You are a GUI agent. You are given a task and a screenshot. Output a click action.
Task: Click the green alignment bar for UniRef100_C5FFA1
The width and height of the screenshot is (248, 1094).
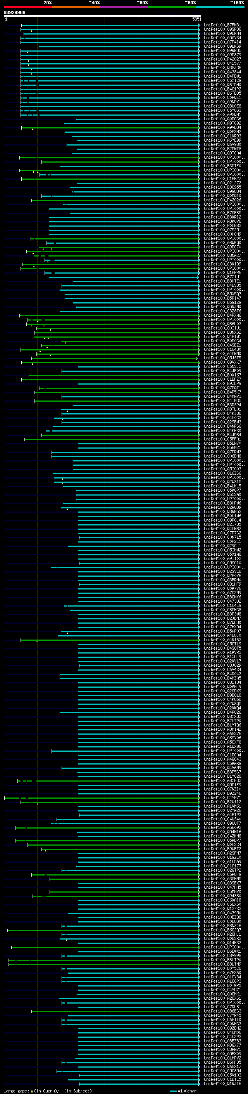coord(112,439)
